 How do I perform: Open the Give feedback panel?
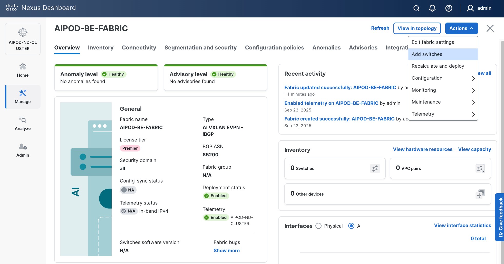(500, 217)
